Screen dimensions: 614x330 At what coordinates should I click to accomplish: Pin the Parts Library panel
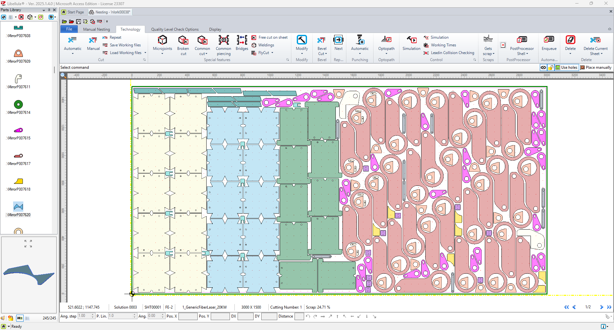(x=49, y=10)
